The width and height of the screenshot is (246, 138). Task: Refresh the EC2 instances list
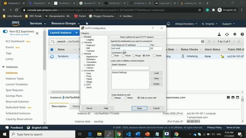click(227, 34)
